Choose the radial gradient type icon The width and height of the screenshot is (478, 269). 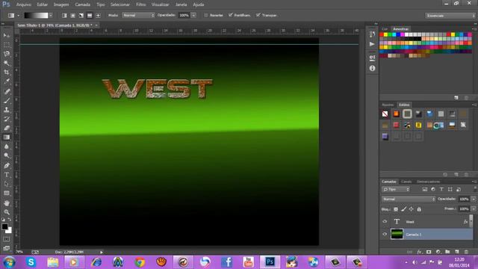point(73,15)
